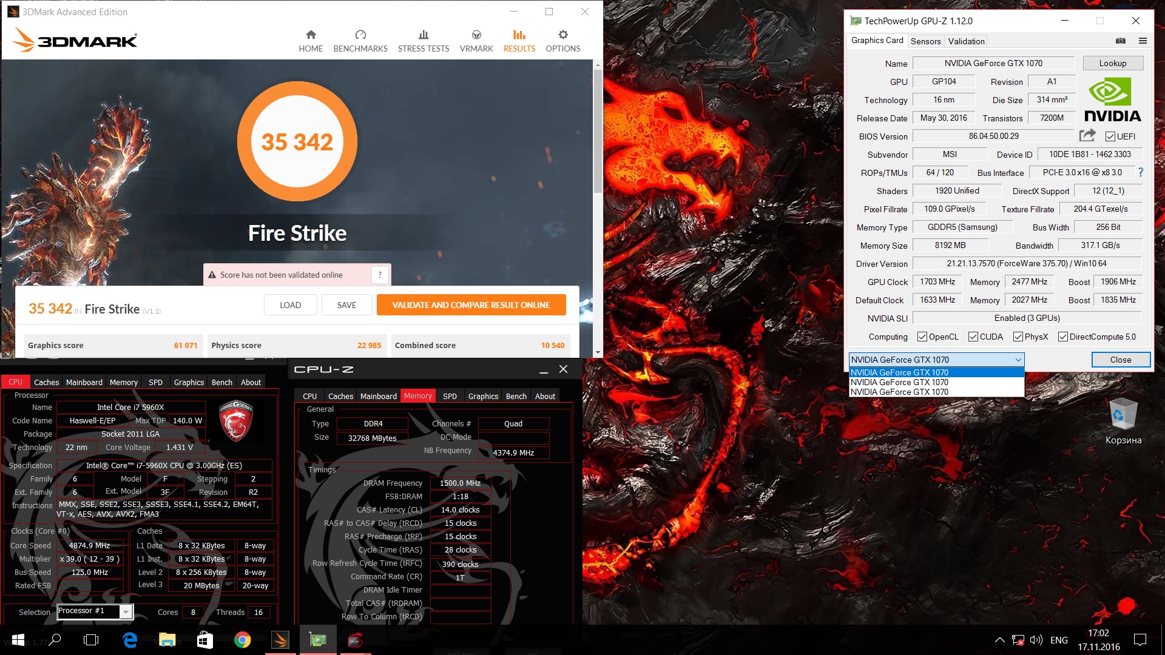
Task: Open the GPU-Z hamburger menu
Action: [x=1143, y=41]
